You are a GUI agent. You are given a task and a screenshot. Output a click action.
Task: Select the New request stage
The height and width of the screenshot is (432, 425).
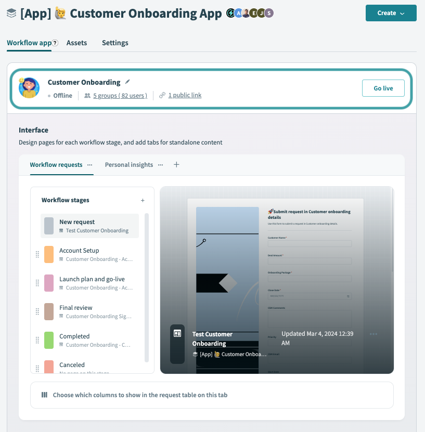click(x=89, y=226)
